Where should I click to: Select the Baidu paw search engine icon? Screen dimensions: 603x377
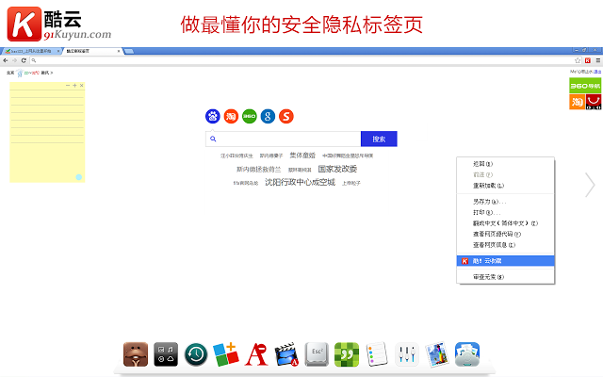point(213,116)
